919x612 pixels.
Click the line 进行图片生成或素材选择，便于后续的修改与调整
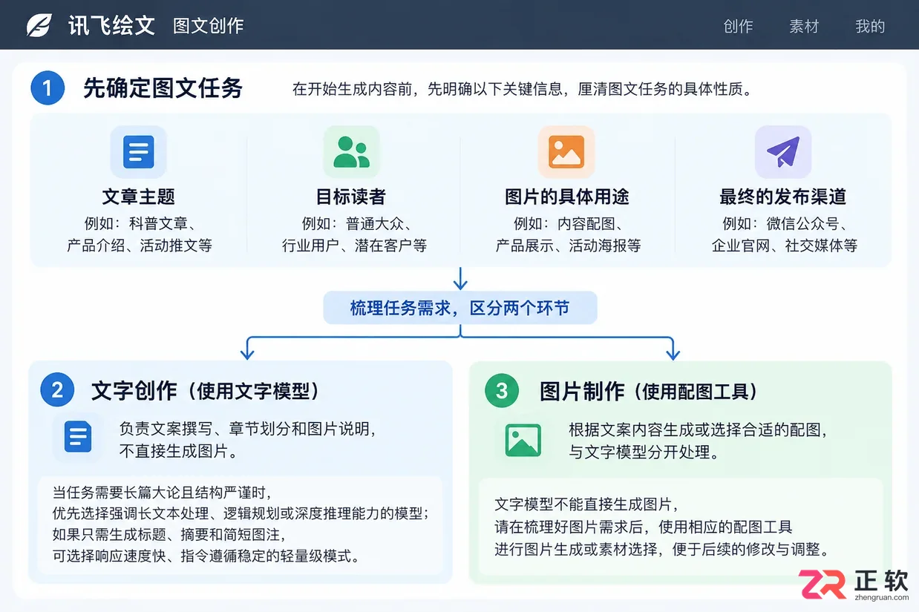661,550
